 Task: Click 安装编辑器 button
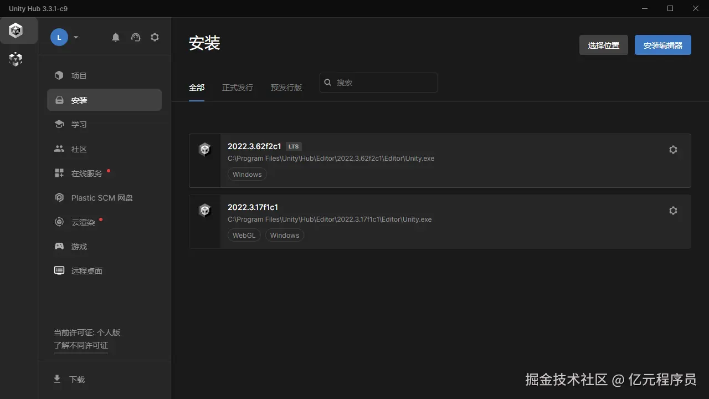click(x=663, y=45)
